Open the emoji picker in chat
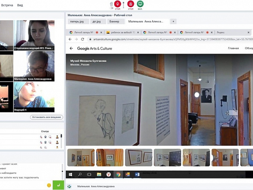Screen dimensions: 253x190 click(49, 185)
